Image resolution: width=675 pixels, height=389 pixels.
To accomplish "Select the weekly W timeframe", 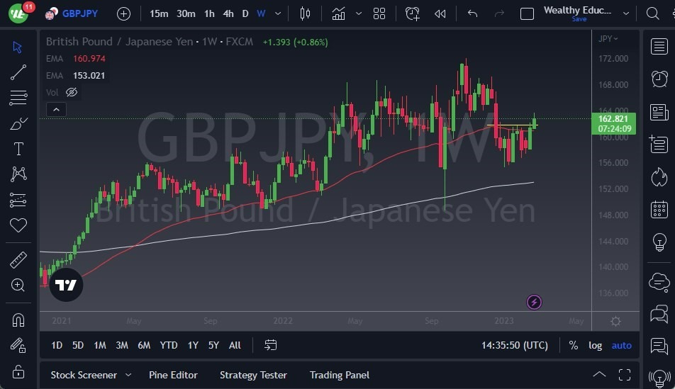I will tap(261, 13).
